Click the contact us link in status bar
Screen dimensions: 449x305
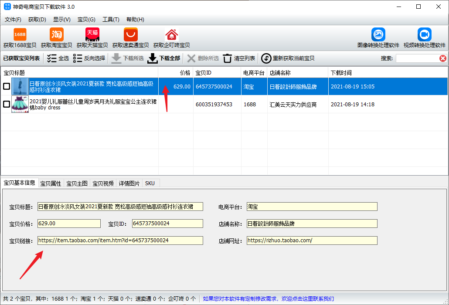[x=269, y=299]
